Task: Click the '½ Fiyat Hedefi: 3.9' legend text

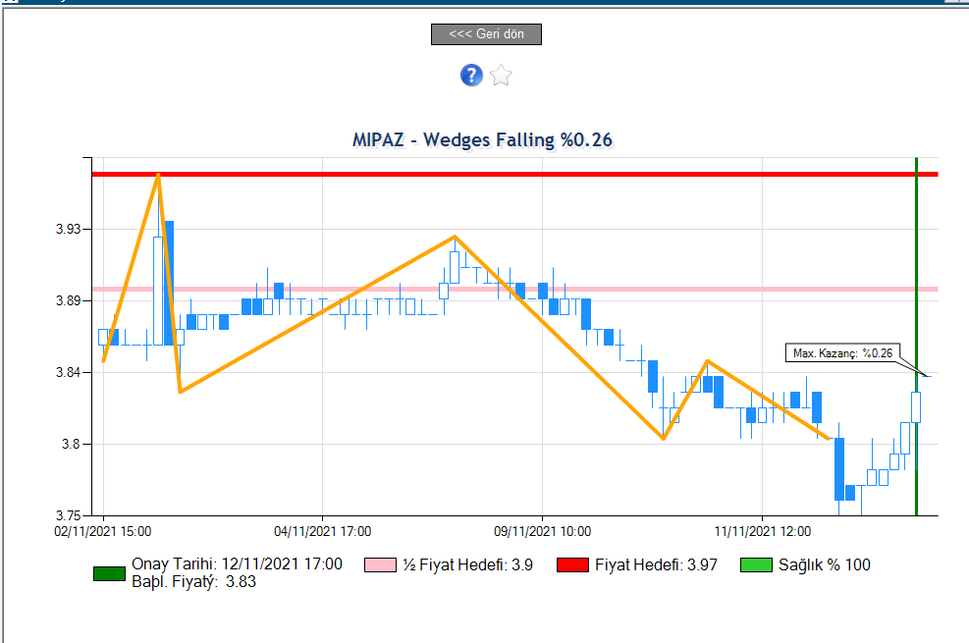Action: pyautogui.click(x=468, y=564)
